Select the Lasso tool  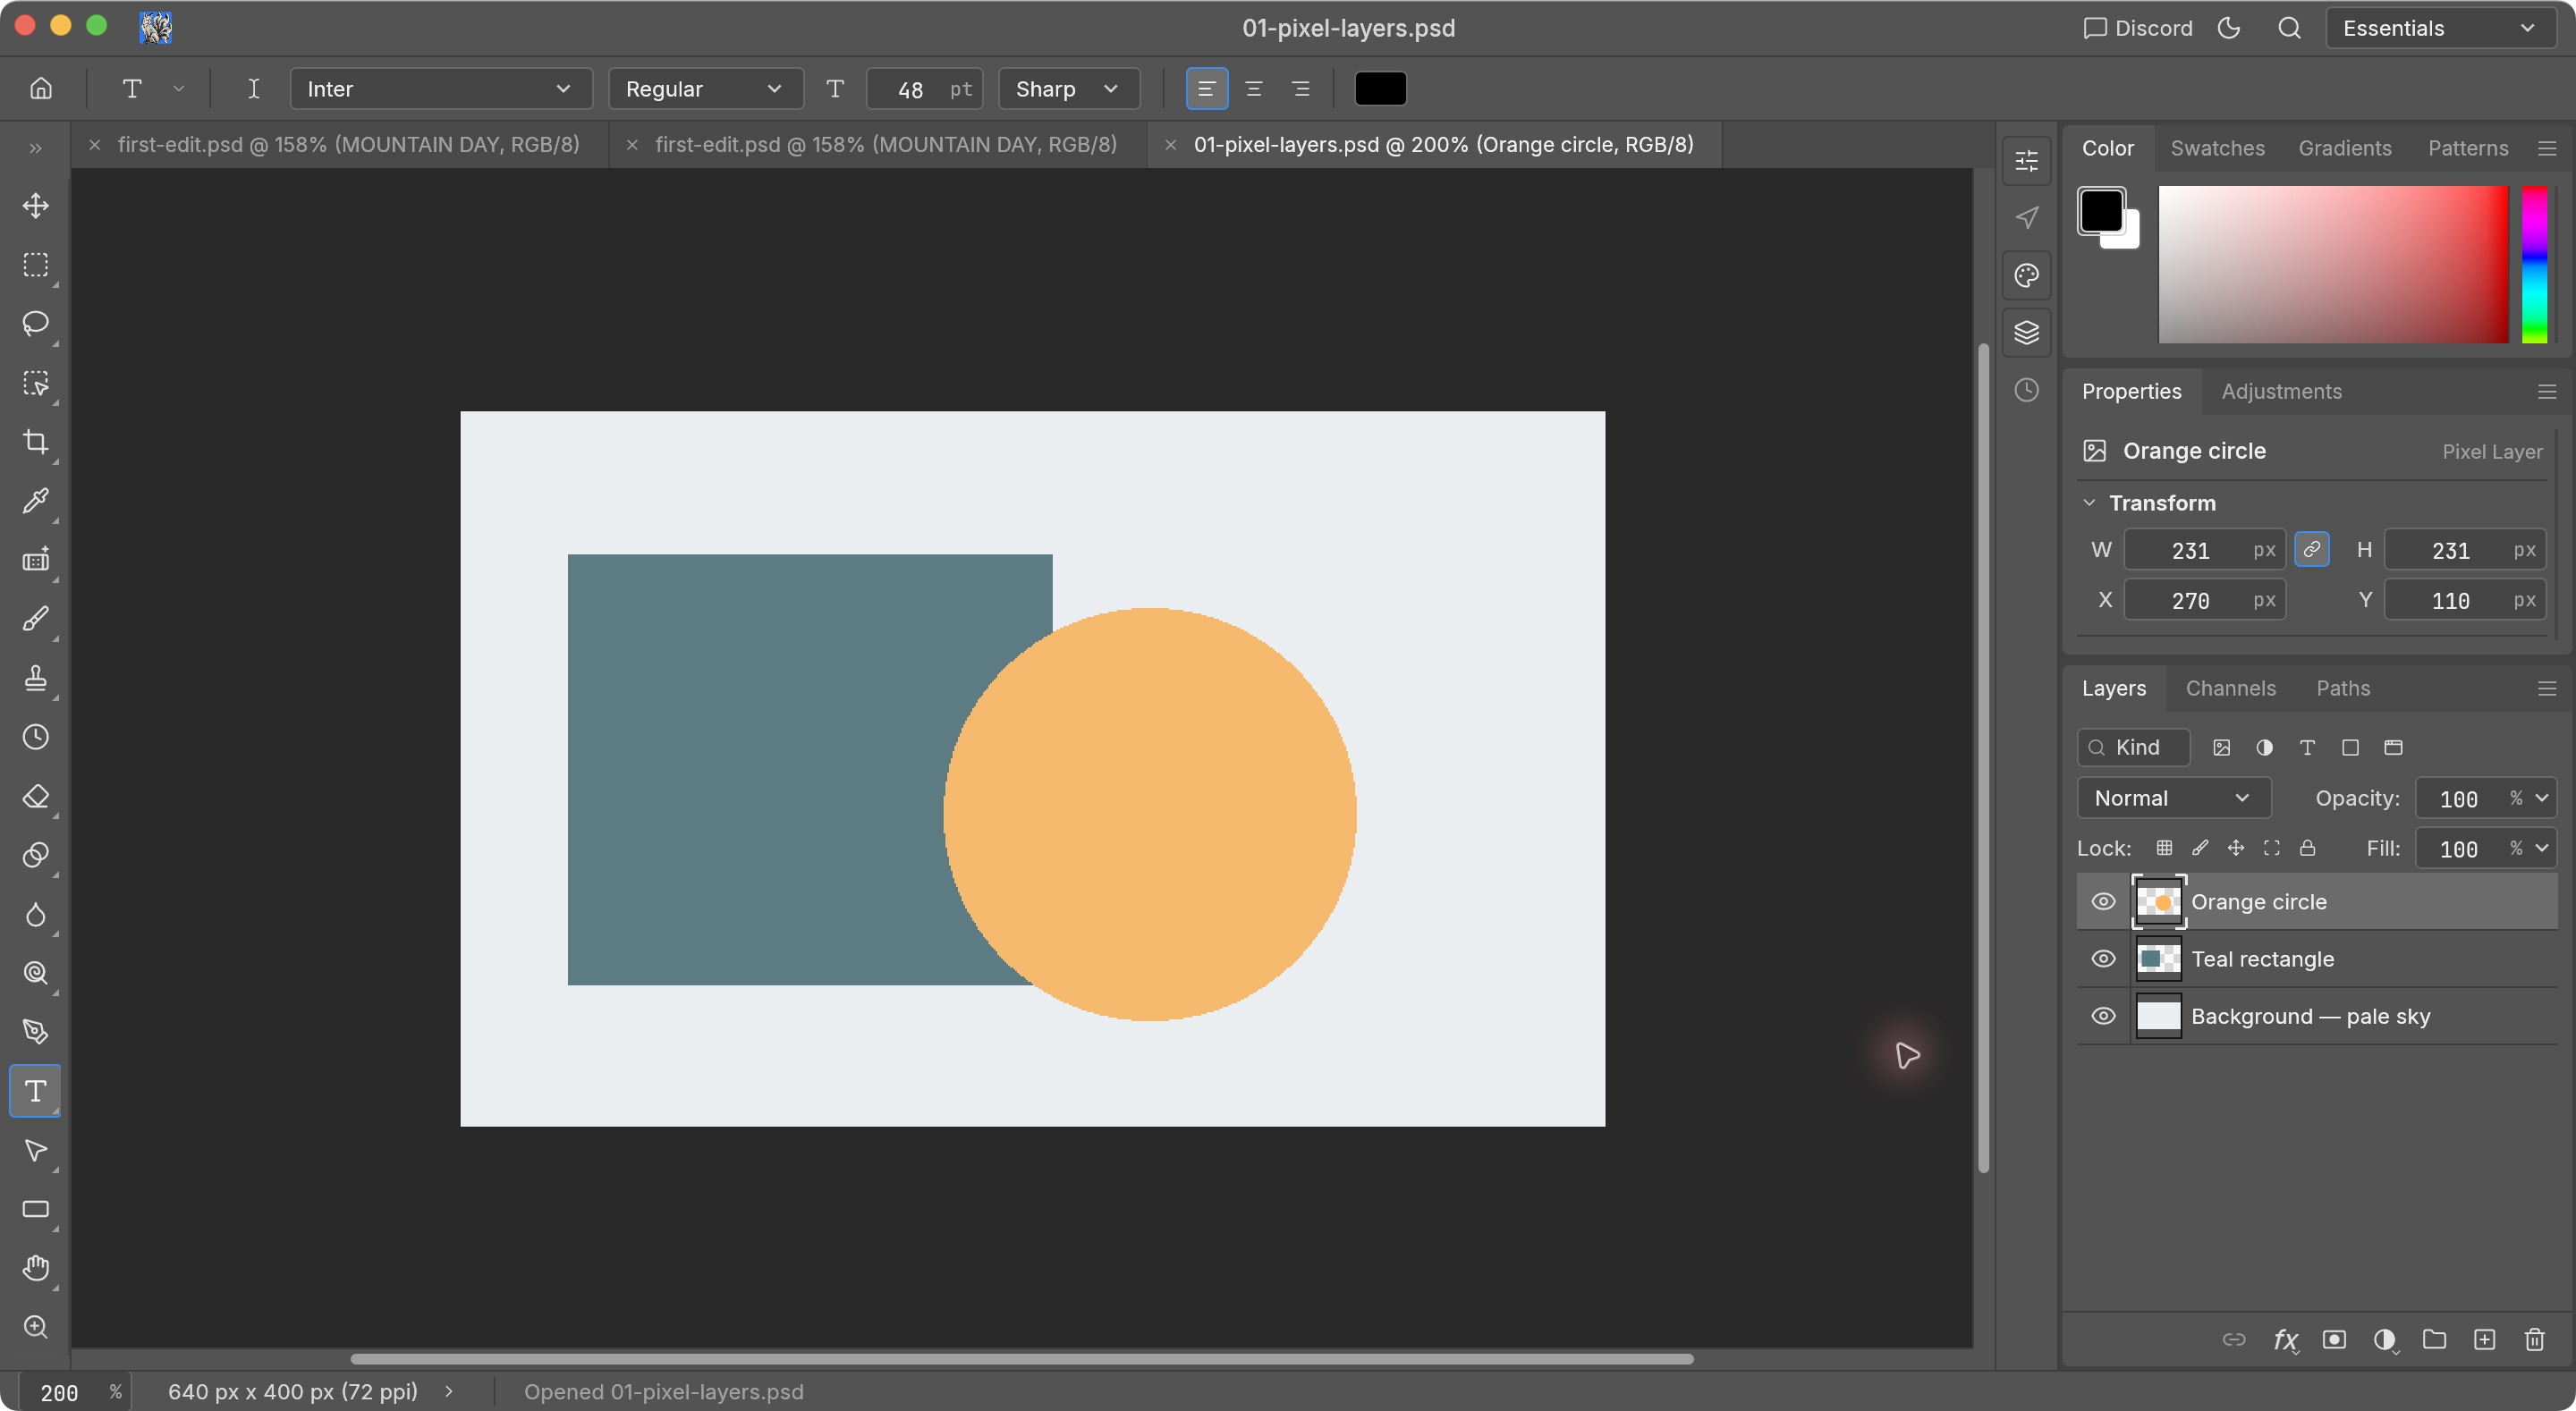click(x=36, y=324)
